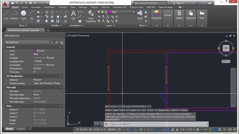Toggle clean screen icon in status bar
This screenshot has height=134, width=239.
(x=230, y=130)
